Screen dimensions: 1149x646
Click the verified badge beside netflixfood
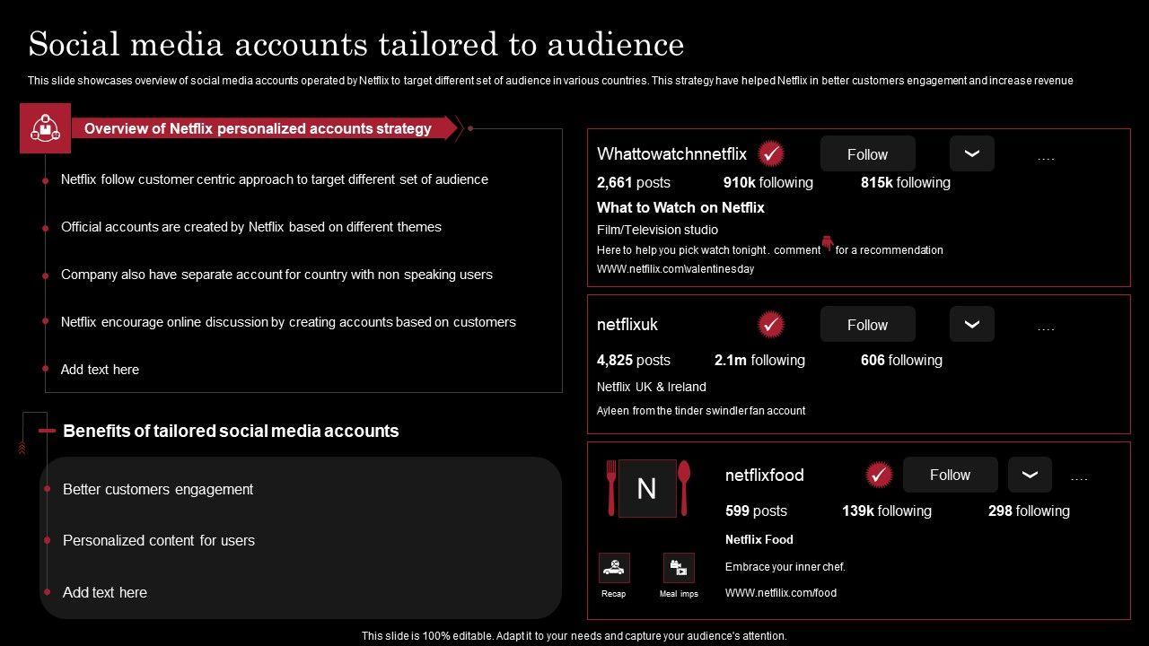click(879, 475)
